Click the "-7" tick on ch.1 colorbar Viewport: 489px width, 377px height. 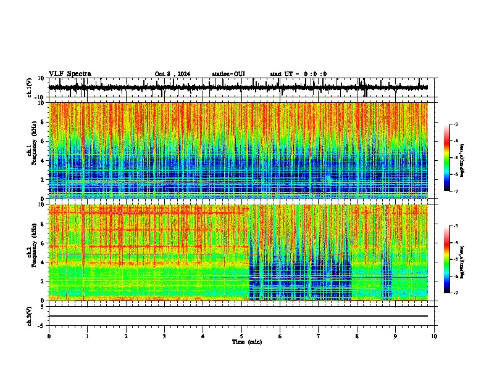[x=456, y=191]
